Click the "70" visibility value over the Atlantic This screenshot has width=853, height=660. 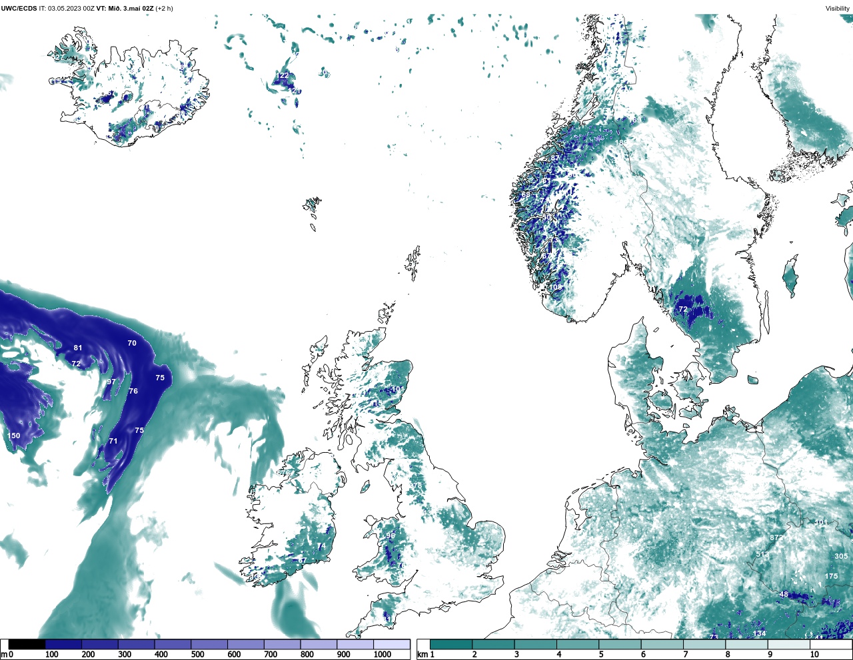132,343
